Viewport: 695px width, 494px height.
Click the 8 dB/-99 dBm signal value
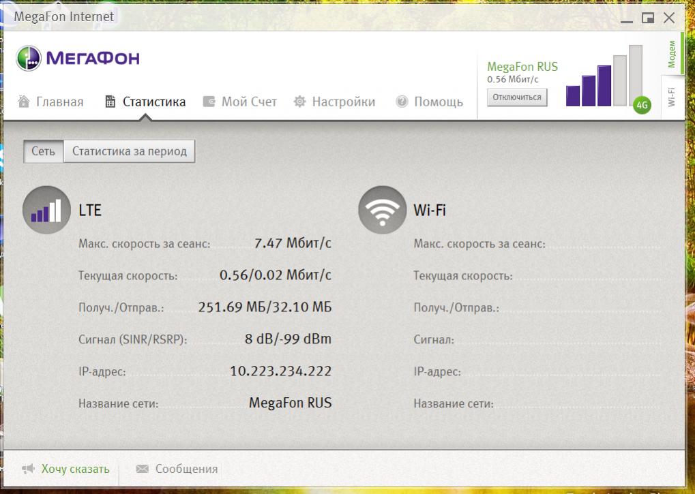pyautogui.click(x=288, y=339)
